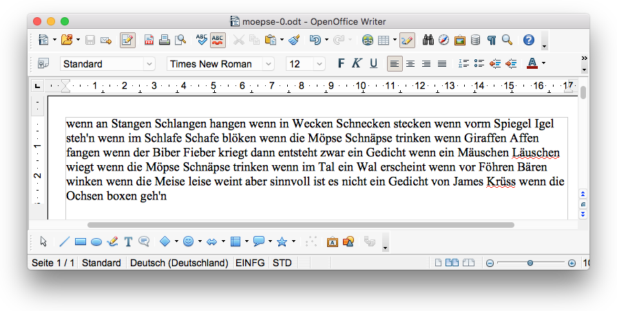Open the Table size dropdown arrow
The image size is (617, 311).
(x=395, y=40)
